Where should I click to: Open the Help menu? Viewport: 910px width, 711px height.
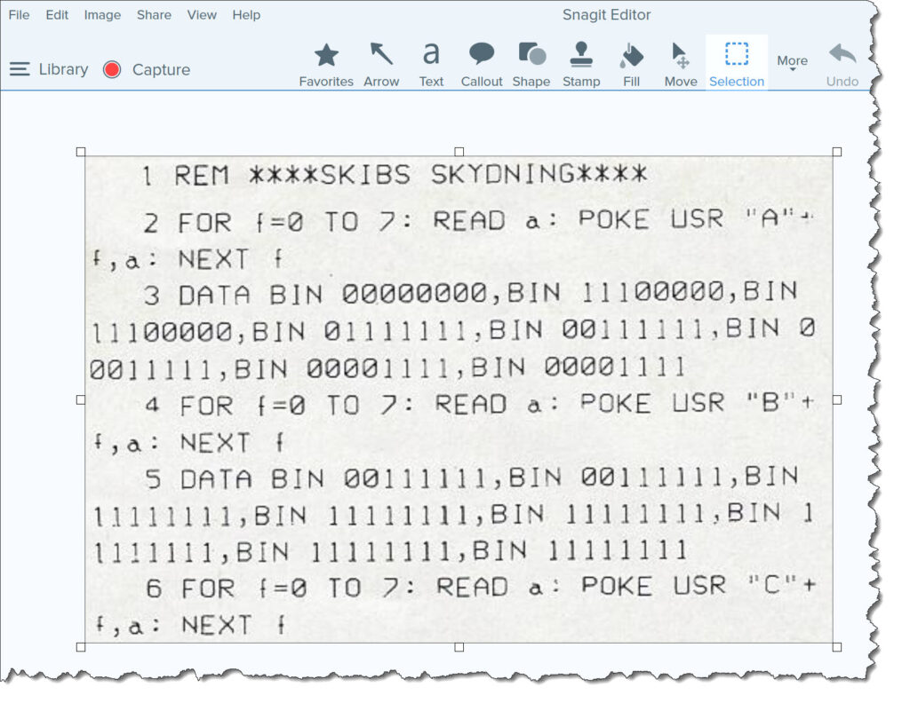click(x=246, y=15)
